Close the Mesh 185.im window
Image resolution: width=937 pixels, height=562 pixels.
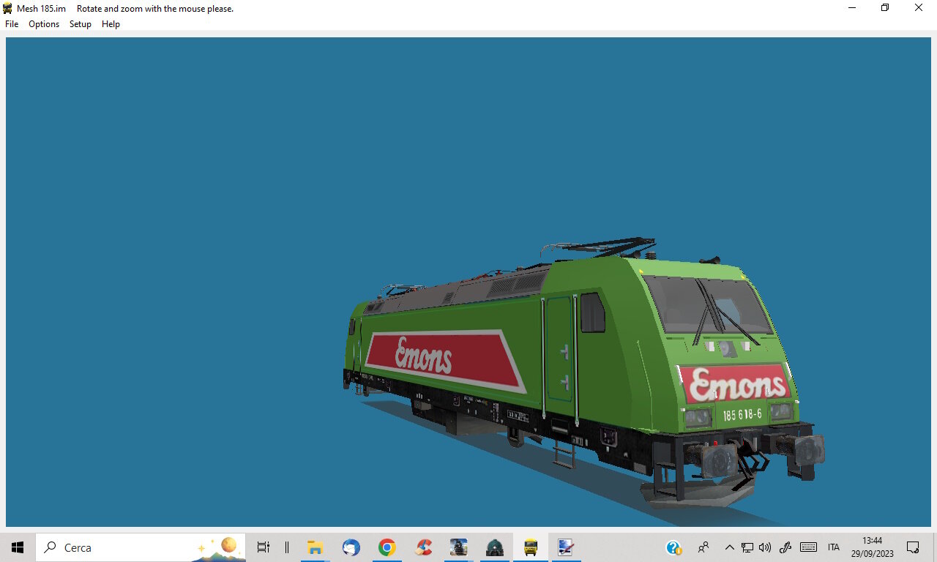pos(919,8)
